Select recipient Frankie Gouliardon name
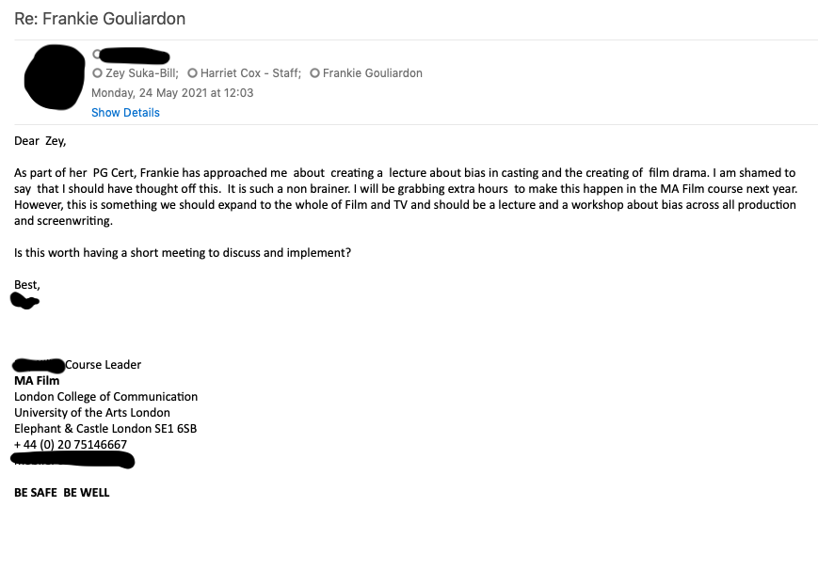 point(373,73)
